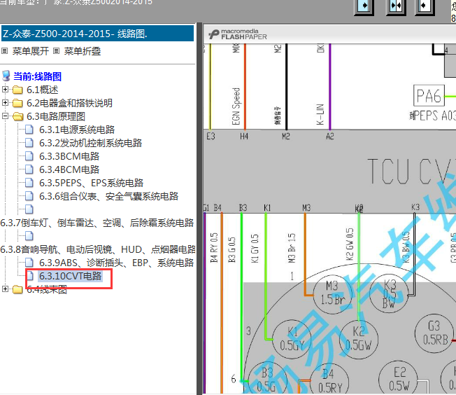Image resolution: width=456 pixels, height=395 pixels.
Task: Click the K1 0.5GY connector pin
Action: tap(292, 339)
